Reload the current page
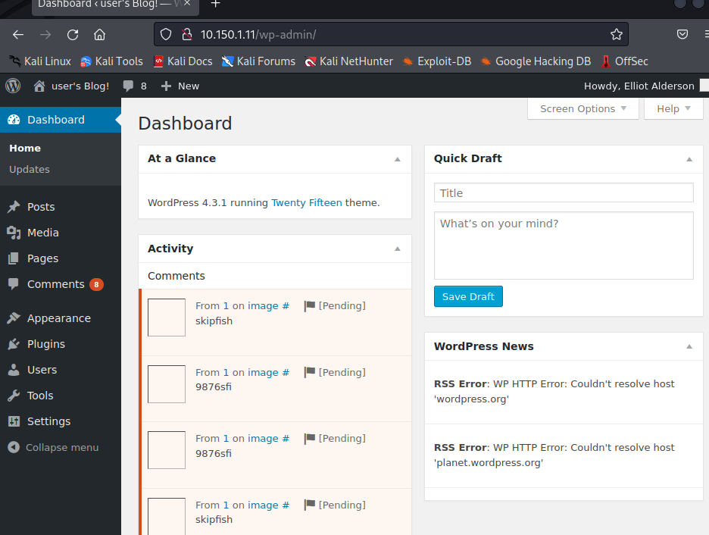This screenshot has width=709, height=535. [73, 34]
